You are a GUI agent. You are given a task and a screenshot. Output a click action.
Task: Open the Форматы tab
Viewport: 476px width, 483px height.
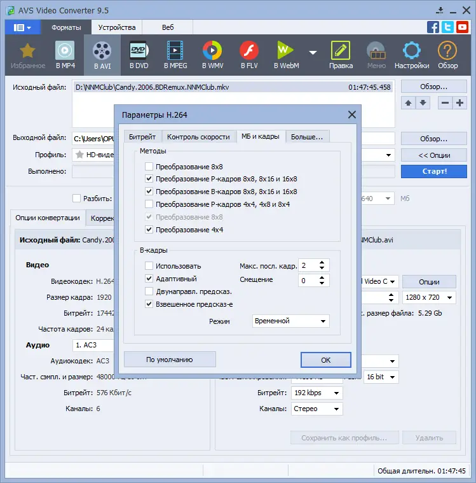[66, 27]
